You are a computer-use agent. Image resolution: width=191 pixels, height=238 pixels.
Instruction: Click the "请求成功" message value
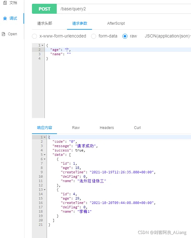[85, 146]
